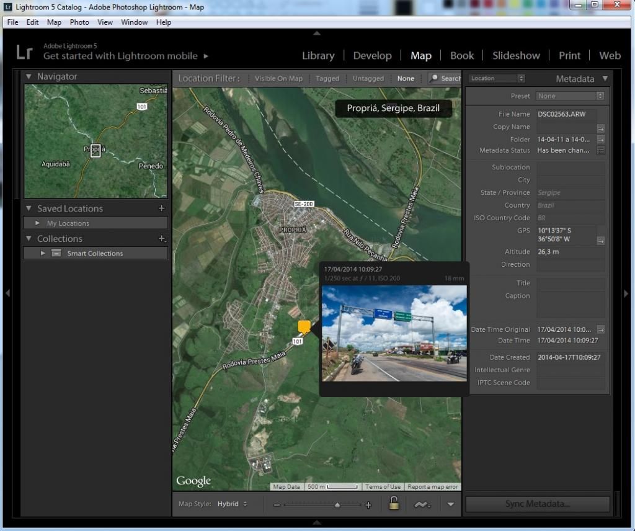Image resolution: width=635 pixels, height=531 pixels.
Task: Open the Preset None dropdown
Action: tap(571, 96)
